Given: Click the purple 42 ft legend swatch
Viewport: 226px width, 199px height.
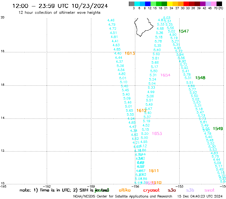Looking at the screenshot, I should pos(202,4).
